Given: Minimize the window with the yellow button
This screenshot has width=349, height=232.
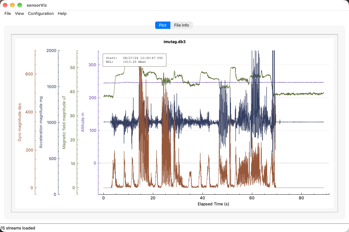Looking at the screenshot, I should click(12, 5).
